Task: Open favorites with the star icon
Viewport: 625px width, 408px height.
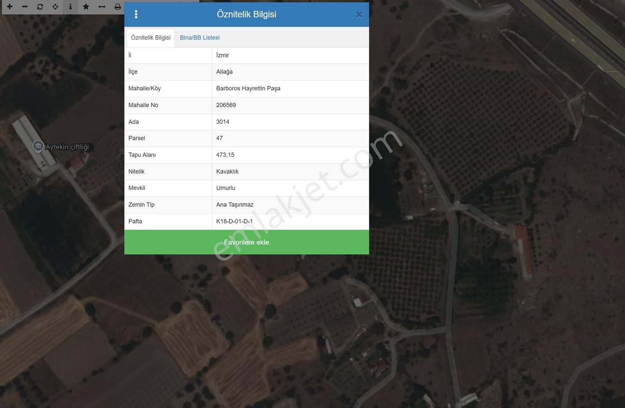Action: click(x=86, y=7)
